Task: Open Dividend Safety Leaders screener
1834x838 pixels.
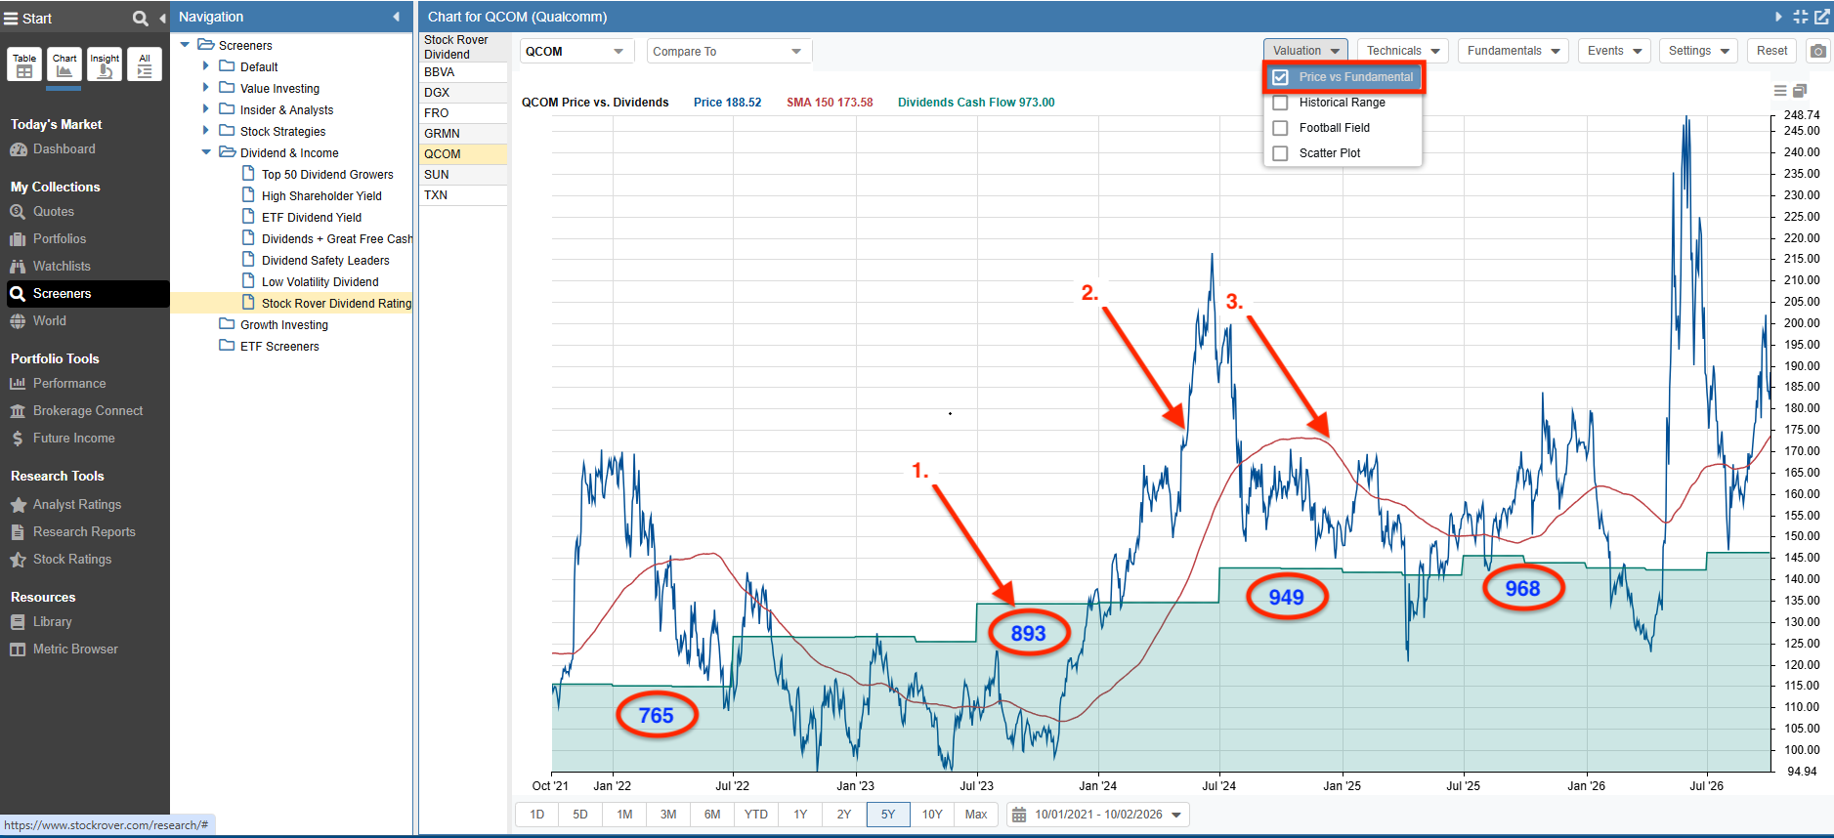Action: pos(325,261)
